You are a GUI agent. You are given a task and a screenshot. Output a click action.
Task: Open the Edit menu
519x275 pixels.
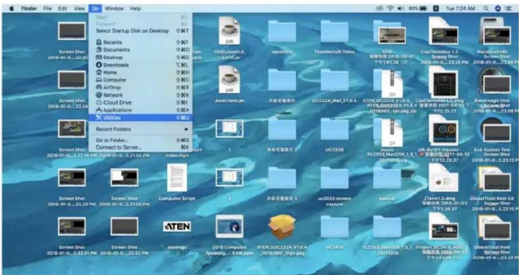pyautogui.click(x=62, y=8)
